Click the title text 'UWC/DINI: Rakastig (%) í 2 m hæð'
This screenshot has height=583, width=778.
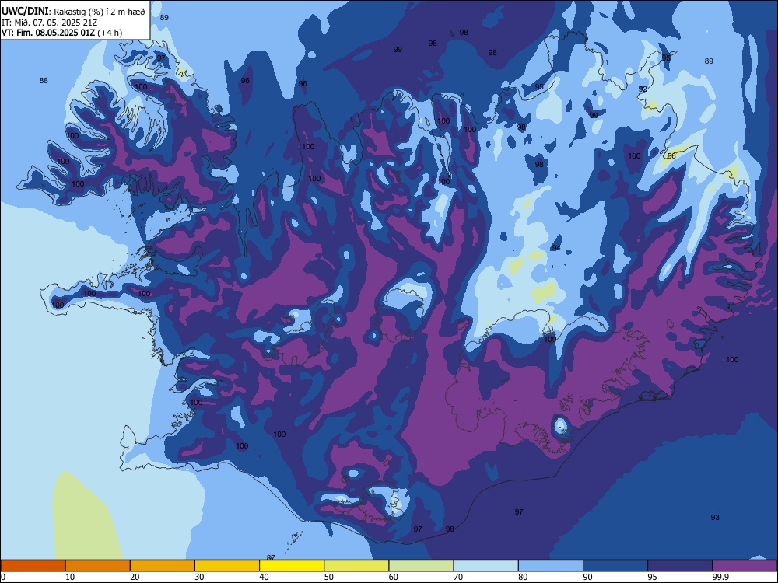(73, 12)
